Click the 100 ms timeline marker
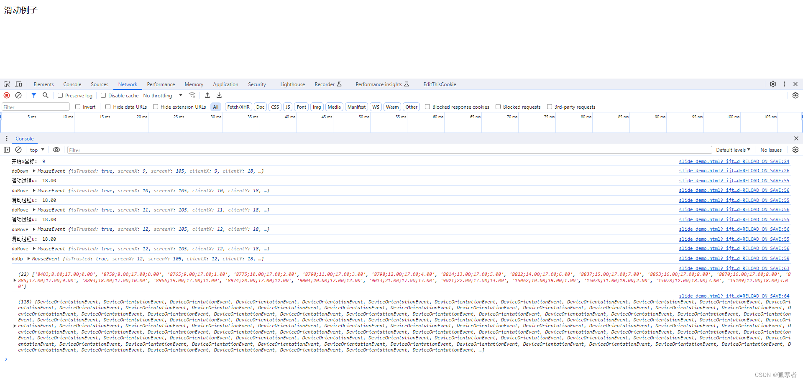Image resolution: width=803 pixels, height=382 pixels. 733,117
